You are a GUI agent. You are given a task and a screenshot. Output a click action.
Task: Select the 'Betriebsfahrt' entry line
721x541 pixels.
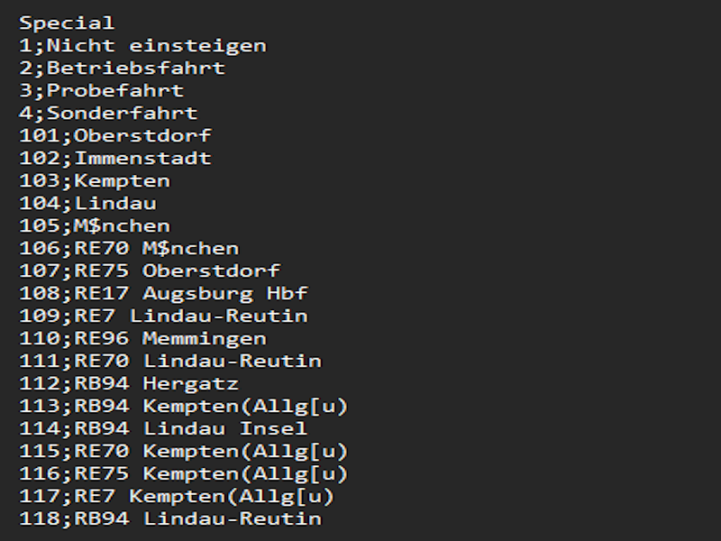pos(122,68)
